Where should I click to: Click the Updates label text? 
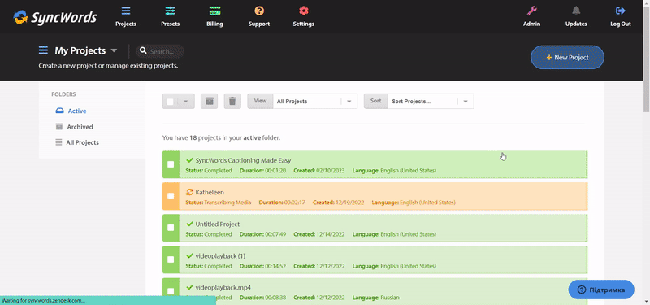pos(576,24)
